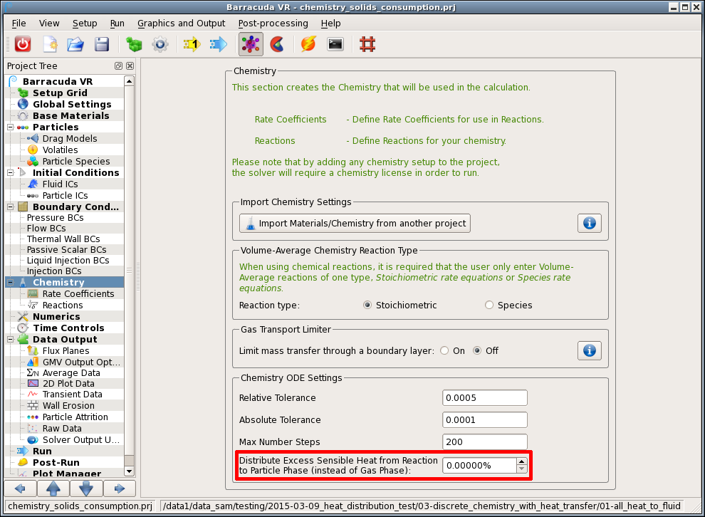Click info button in Gas Transport Limiter
The height and width of the screenshot is (517, 705).
pyautogui.click(x=589, y=351)
